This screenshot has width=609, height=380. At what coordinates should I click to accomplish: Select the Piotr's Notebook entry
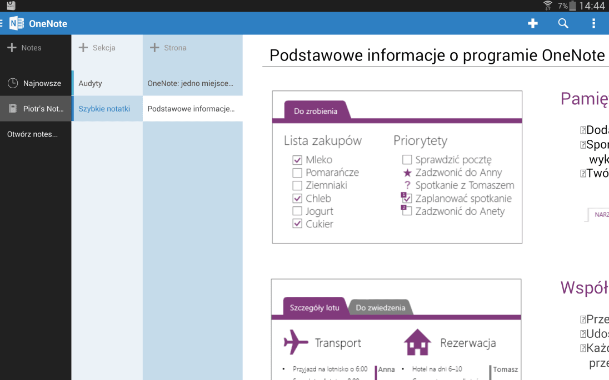(x=36, y=109)
